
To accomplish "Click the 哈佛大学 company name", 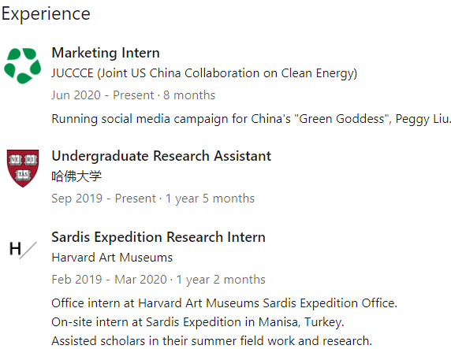I will point(76,176).
